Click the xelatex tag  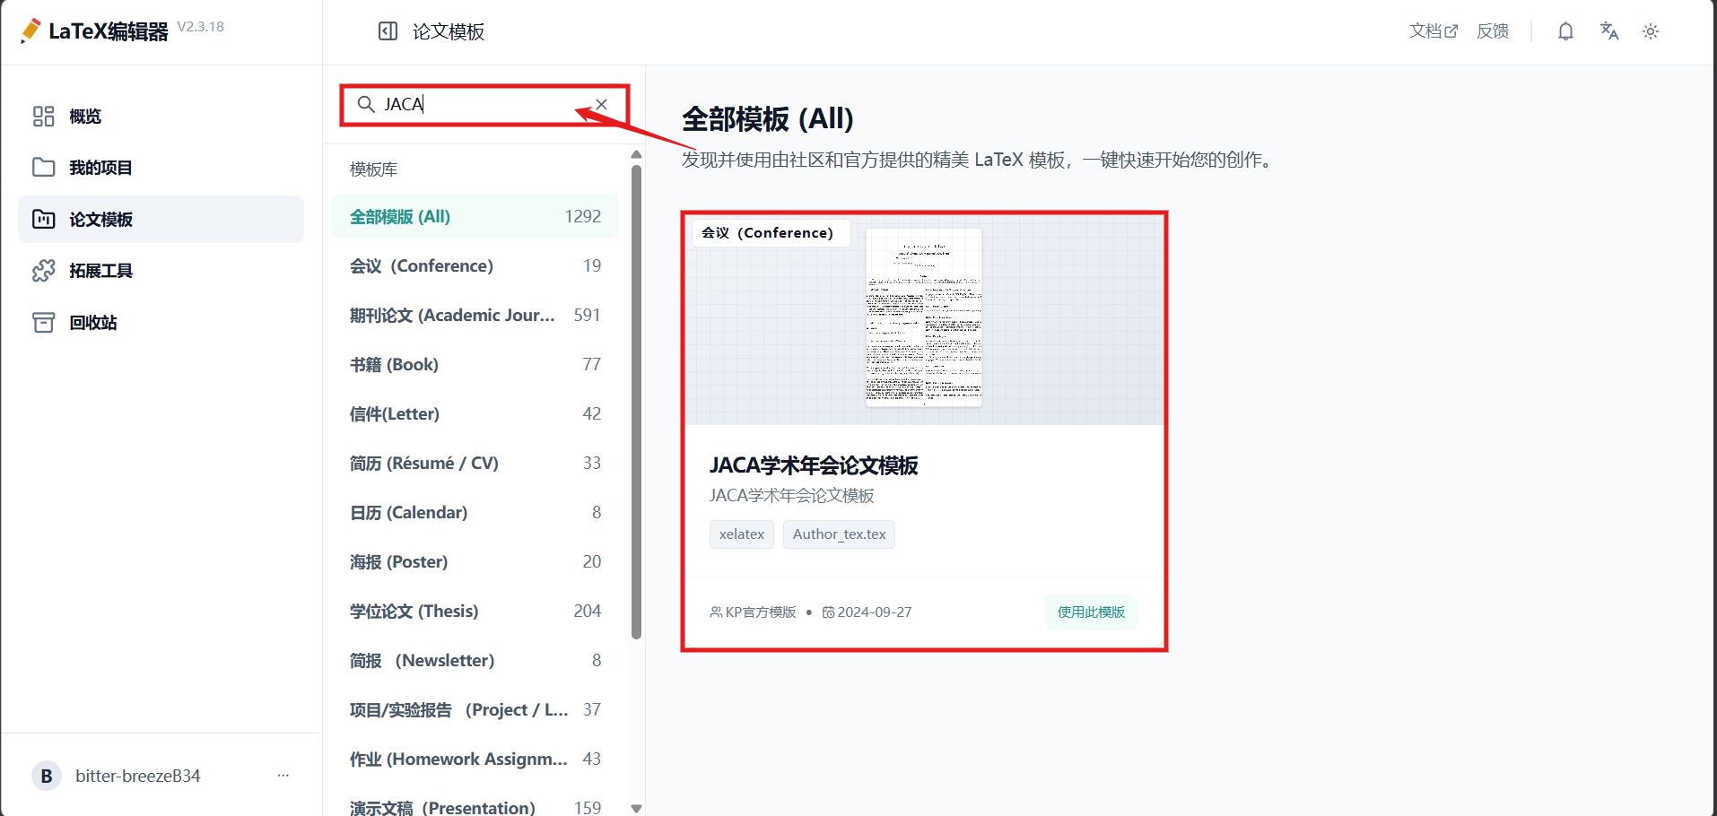tap(742, 534)
